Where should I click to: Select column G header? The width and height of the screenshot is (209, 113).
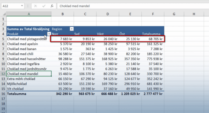pos(173,14)
